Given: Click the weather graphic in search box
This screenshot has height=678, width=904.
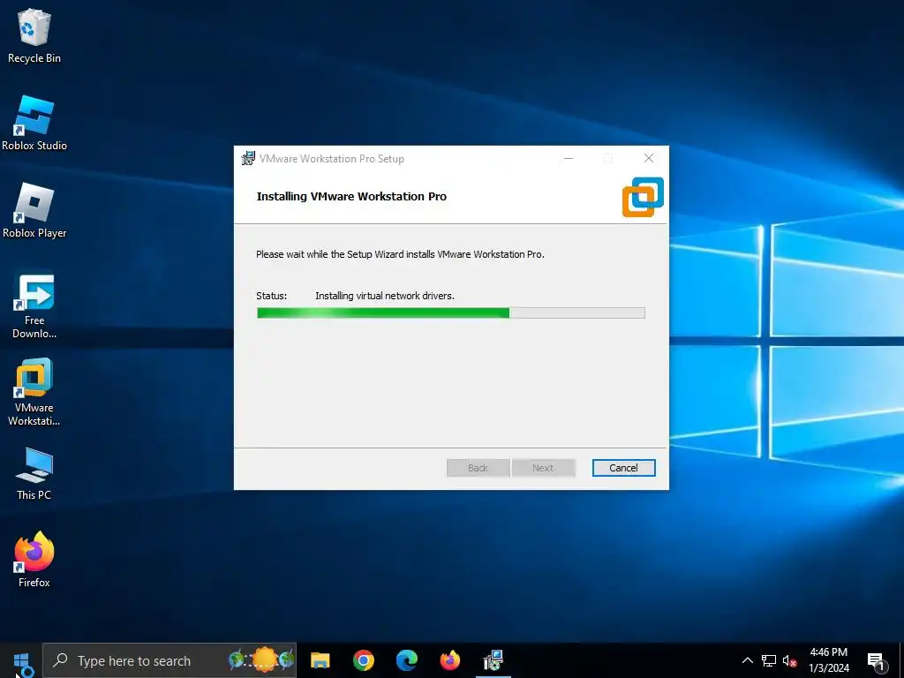Looking at the screenshot, I should [261, 660].
